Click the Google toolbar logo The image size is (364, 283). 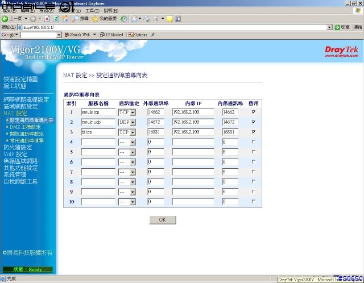[x=9, y=35]
